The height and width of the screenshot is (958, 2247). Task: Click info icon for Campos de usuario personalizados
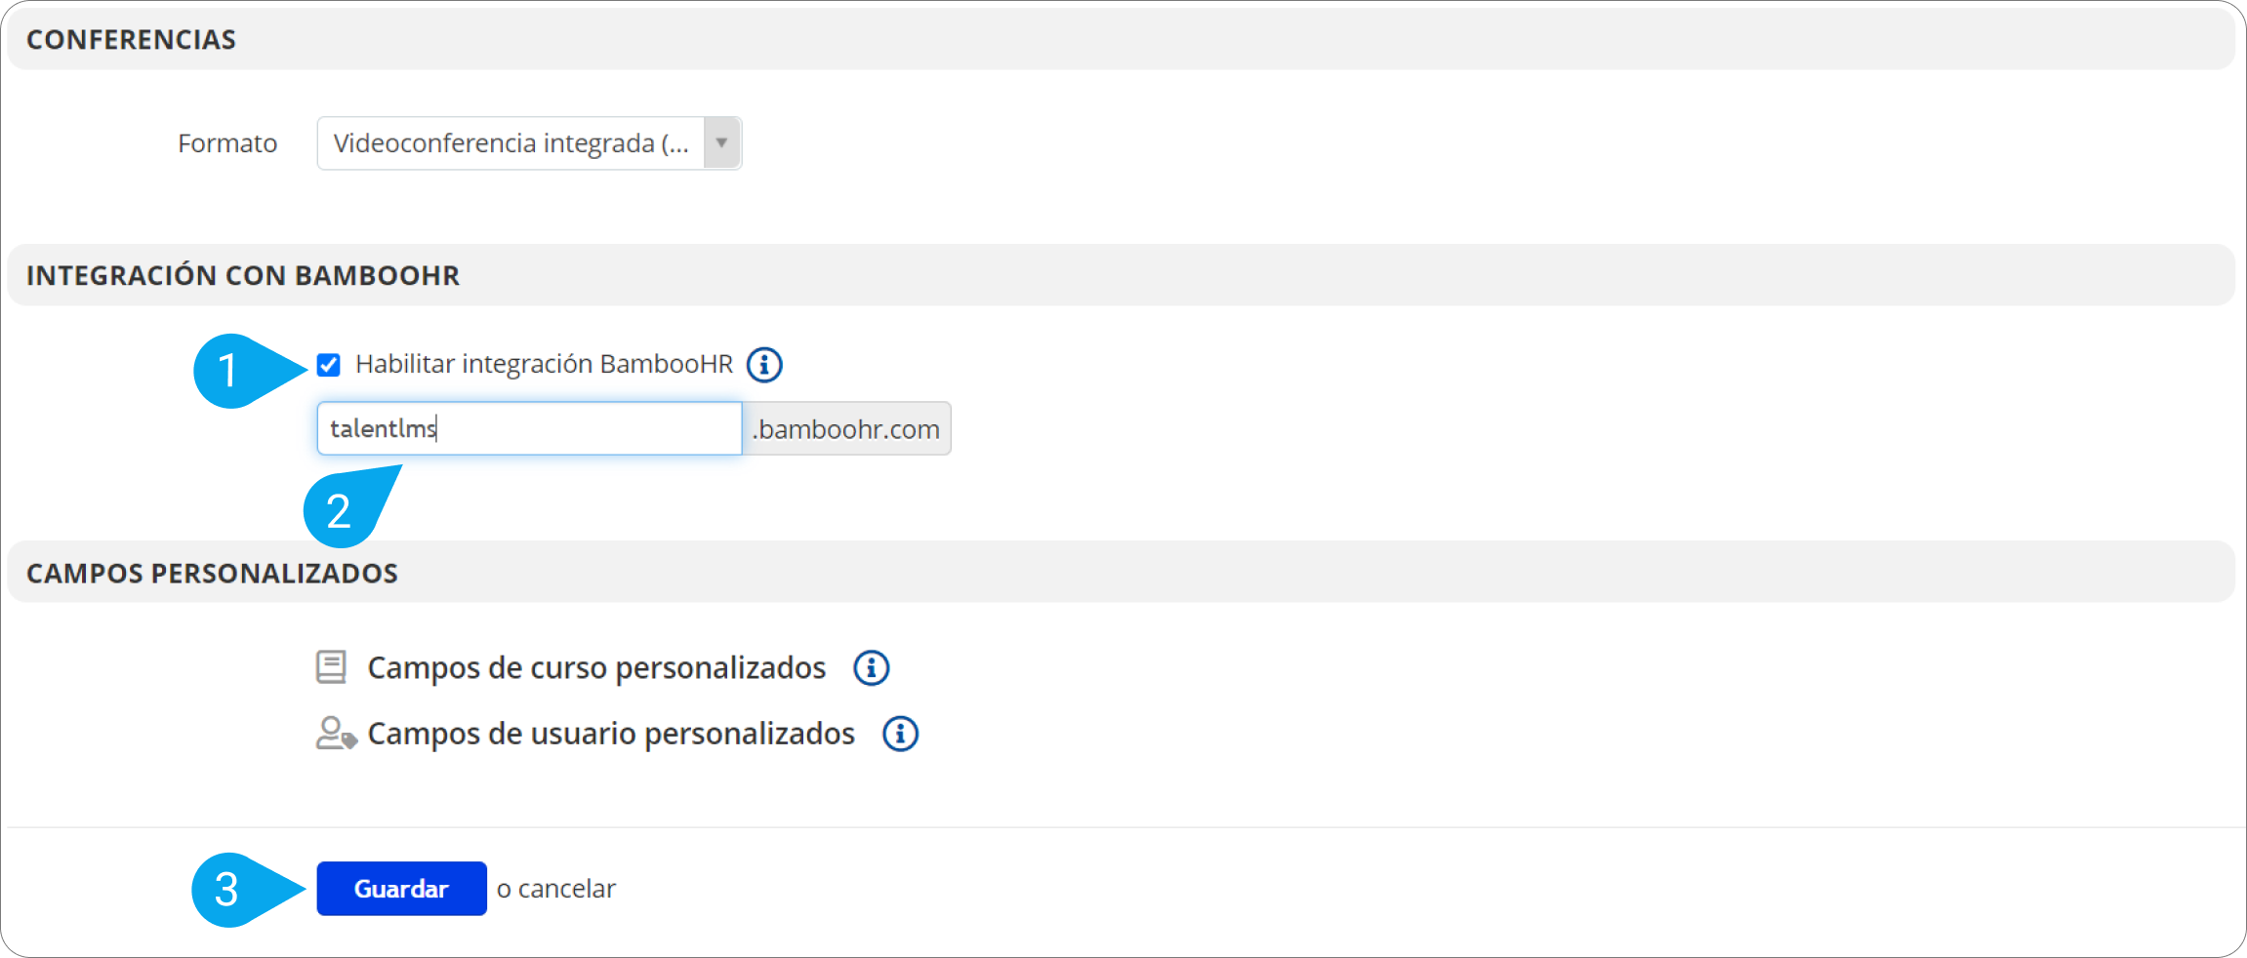tap(900, 734)
